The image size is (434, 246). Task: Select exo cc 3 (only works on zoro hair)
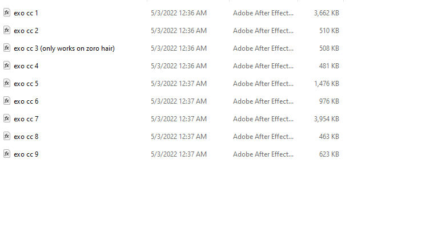[64, 48]
